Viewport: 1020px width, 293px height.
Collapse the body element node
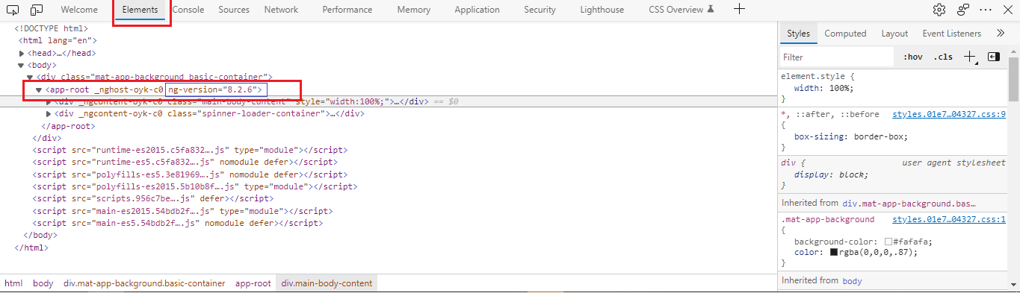pos(22,66)
